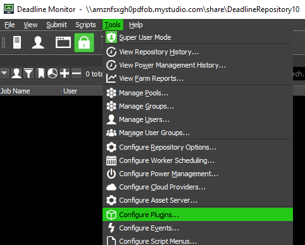This screenshot has width=305, height=245.
Task: Click the server tower toolbar icon
Action: click(x=17, y=42)
